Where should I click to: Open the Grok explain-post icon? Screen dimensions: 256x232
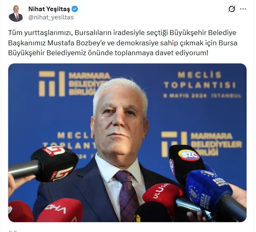point(232,9)
